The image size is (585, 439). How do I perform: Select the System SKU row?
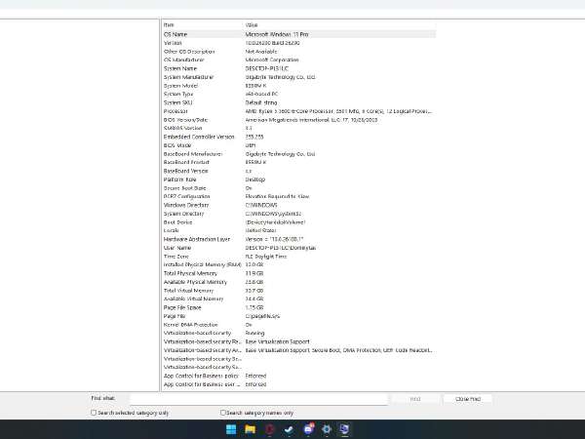pyautogui.click(x=299, y=102)
